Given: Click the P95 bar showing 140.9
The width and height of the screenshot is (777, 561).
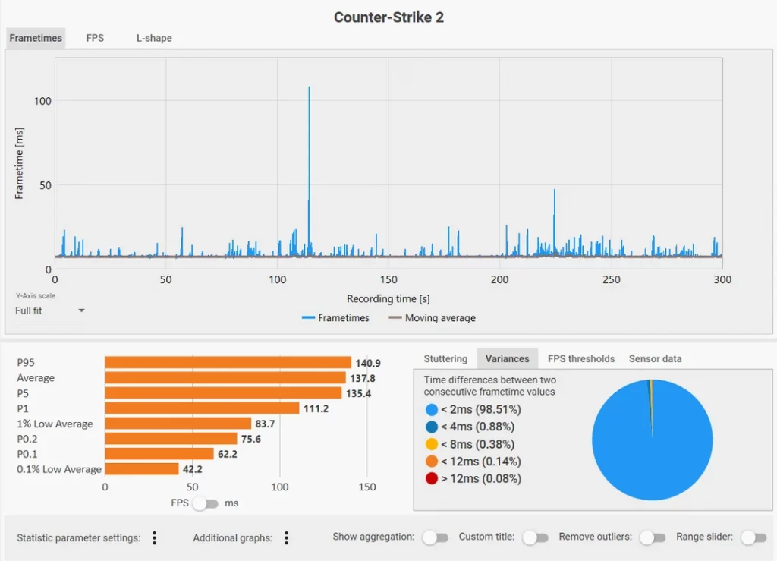Looking at the screenshot, I should [x=228, y=363].
